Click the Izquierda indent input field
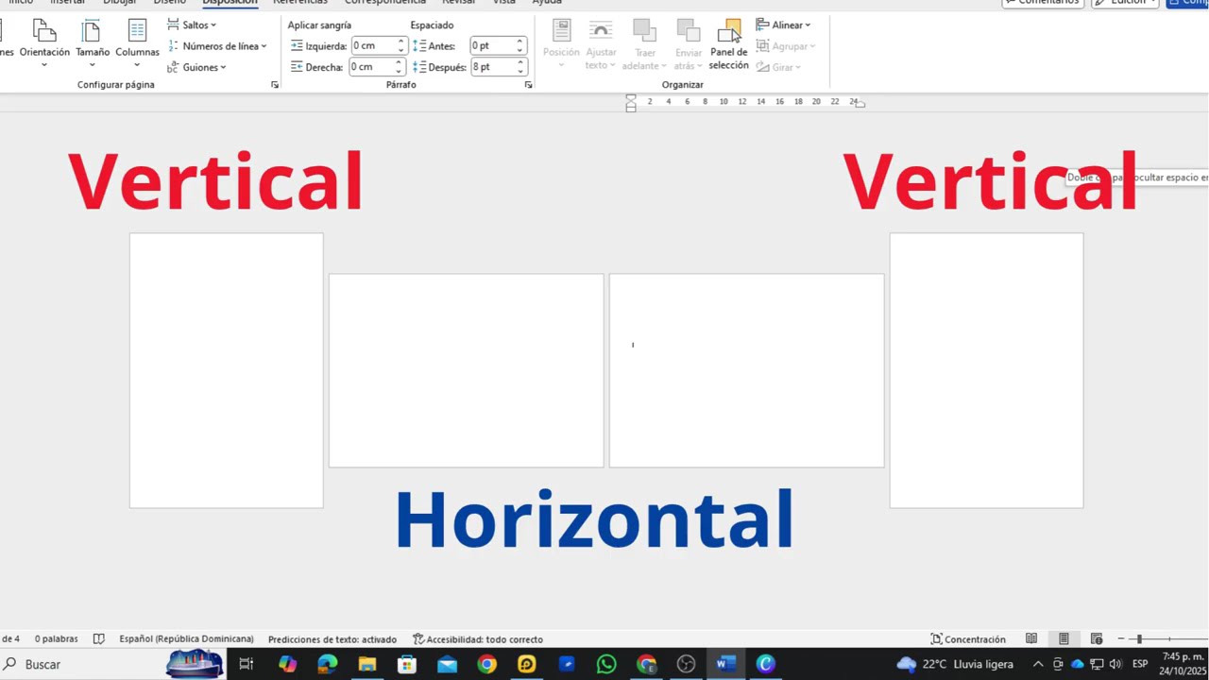 tap(374, 45)
